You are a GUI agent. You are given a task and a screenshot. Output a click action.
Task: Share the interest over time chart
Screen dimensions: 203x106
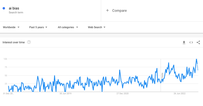tap(198, 42)
